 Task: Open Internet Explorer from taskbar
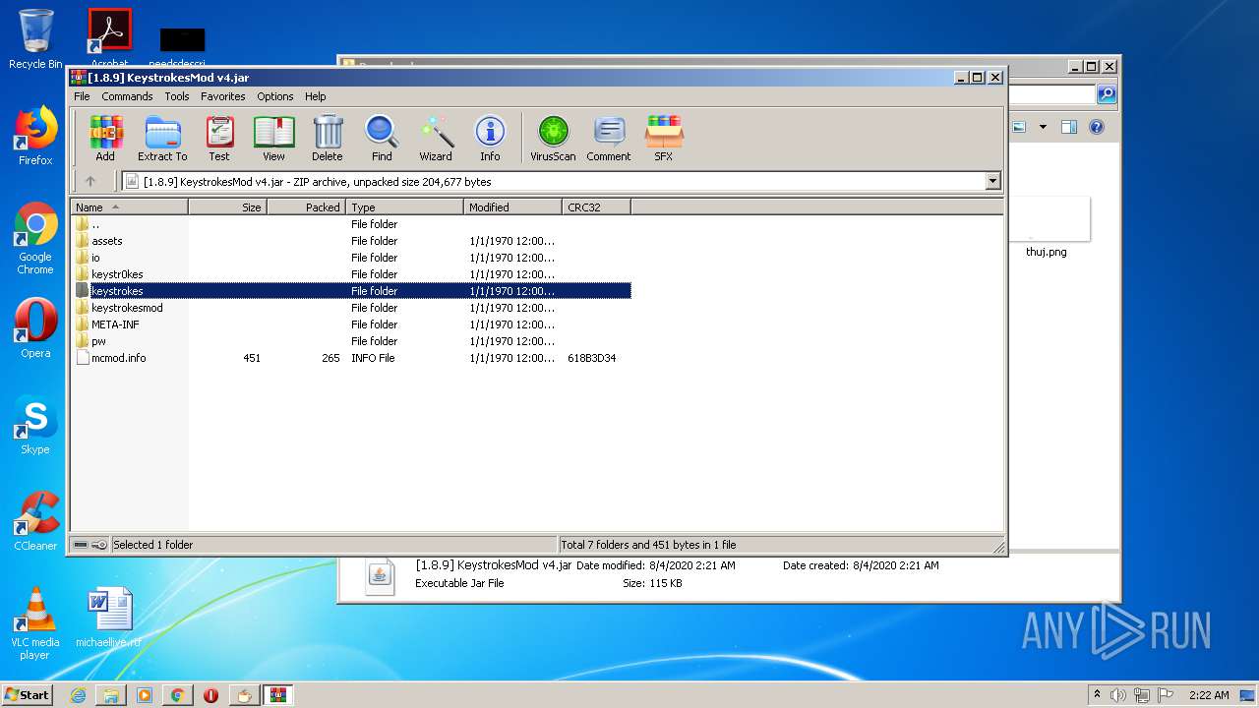79,695
